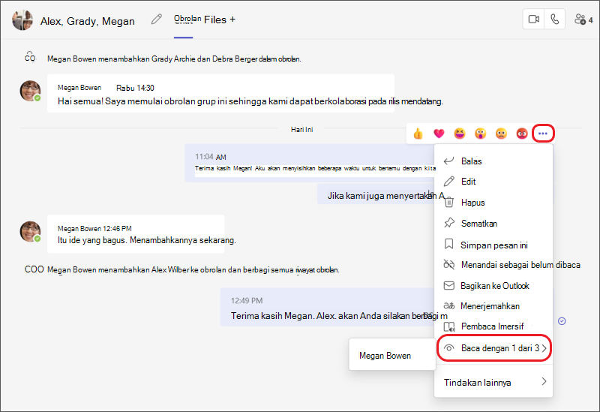Open Pembaca Imersif
The image size is (600, 412).
coord(493,326)
